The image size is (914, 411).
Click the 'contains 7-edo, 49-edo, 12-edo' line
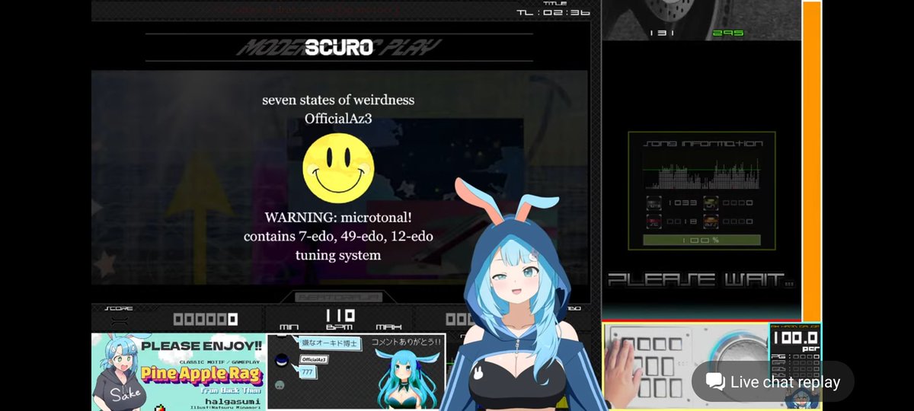click(x=338, y=236)
